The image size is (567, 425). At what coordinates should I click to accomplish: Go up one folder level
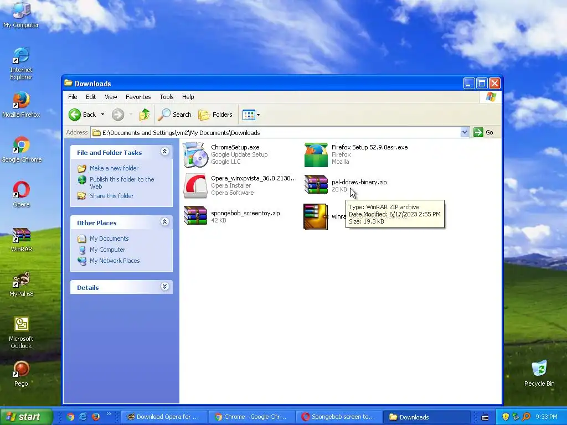[x=145, y=115]
